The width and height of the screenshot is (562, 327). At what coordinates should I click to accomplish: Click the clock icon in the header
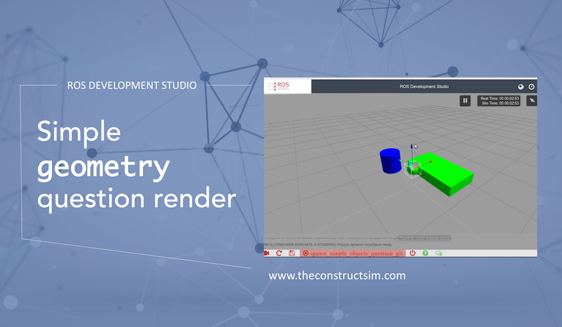(531, 87)
